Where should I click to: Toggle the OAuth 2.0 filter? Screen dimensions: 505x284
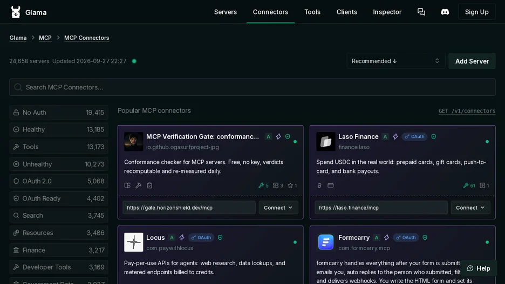click(59, 181)
